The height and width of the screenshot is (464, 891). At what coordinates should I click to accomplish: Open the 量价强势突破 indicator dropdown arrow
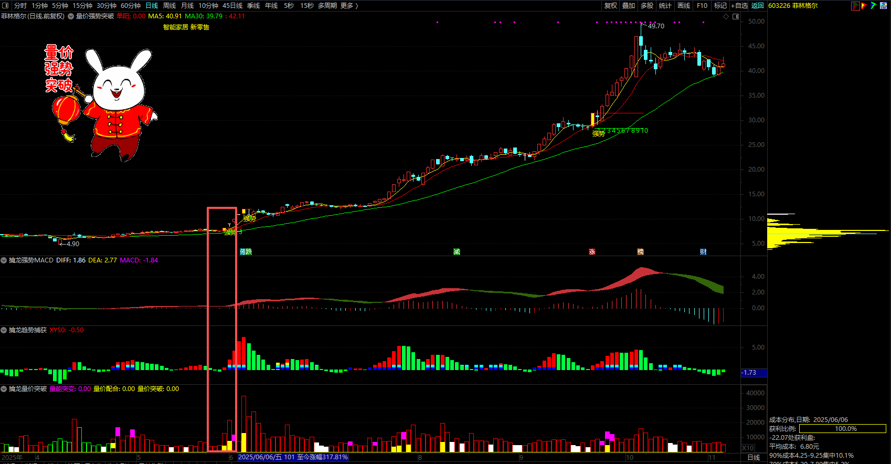(x=71, y=16)
